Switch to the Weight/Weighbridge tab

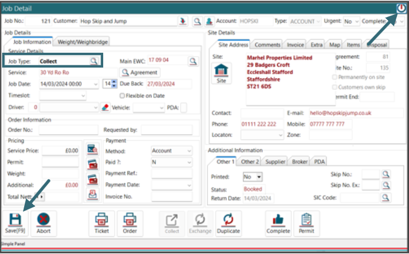pyautogui.click(x=83, y=42)
